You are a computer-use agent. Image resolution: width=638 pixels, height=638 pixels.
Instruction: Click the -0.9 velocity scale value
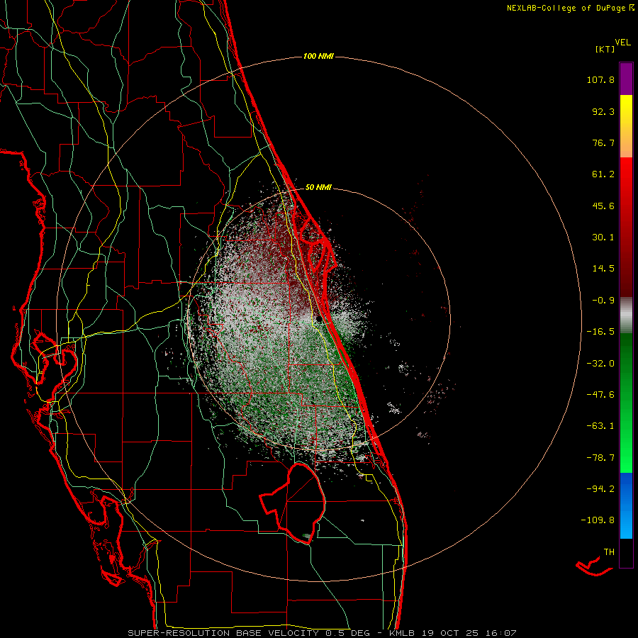coord(603,301)
